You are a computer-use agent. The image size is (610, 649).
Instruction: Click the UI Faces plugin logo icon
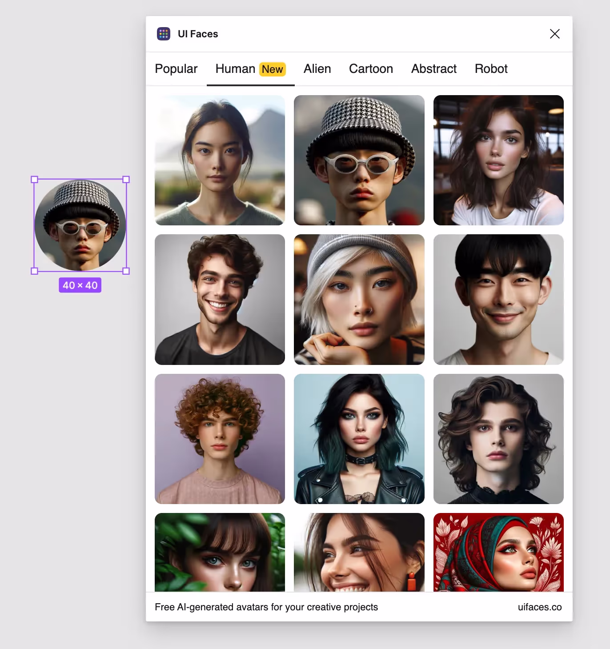164,34
